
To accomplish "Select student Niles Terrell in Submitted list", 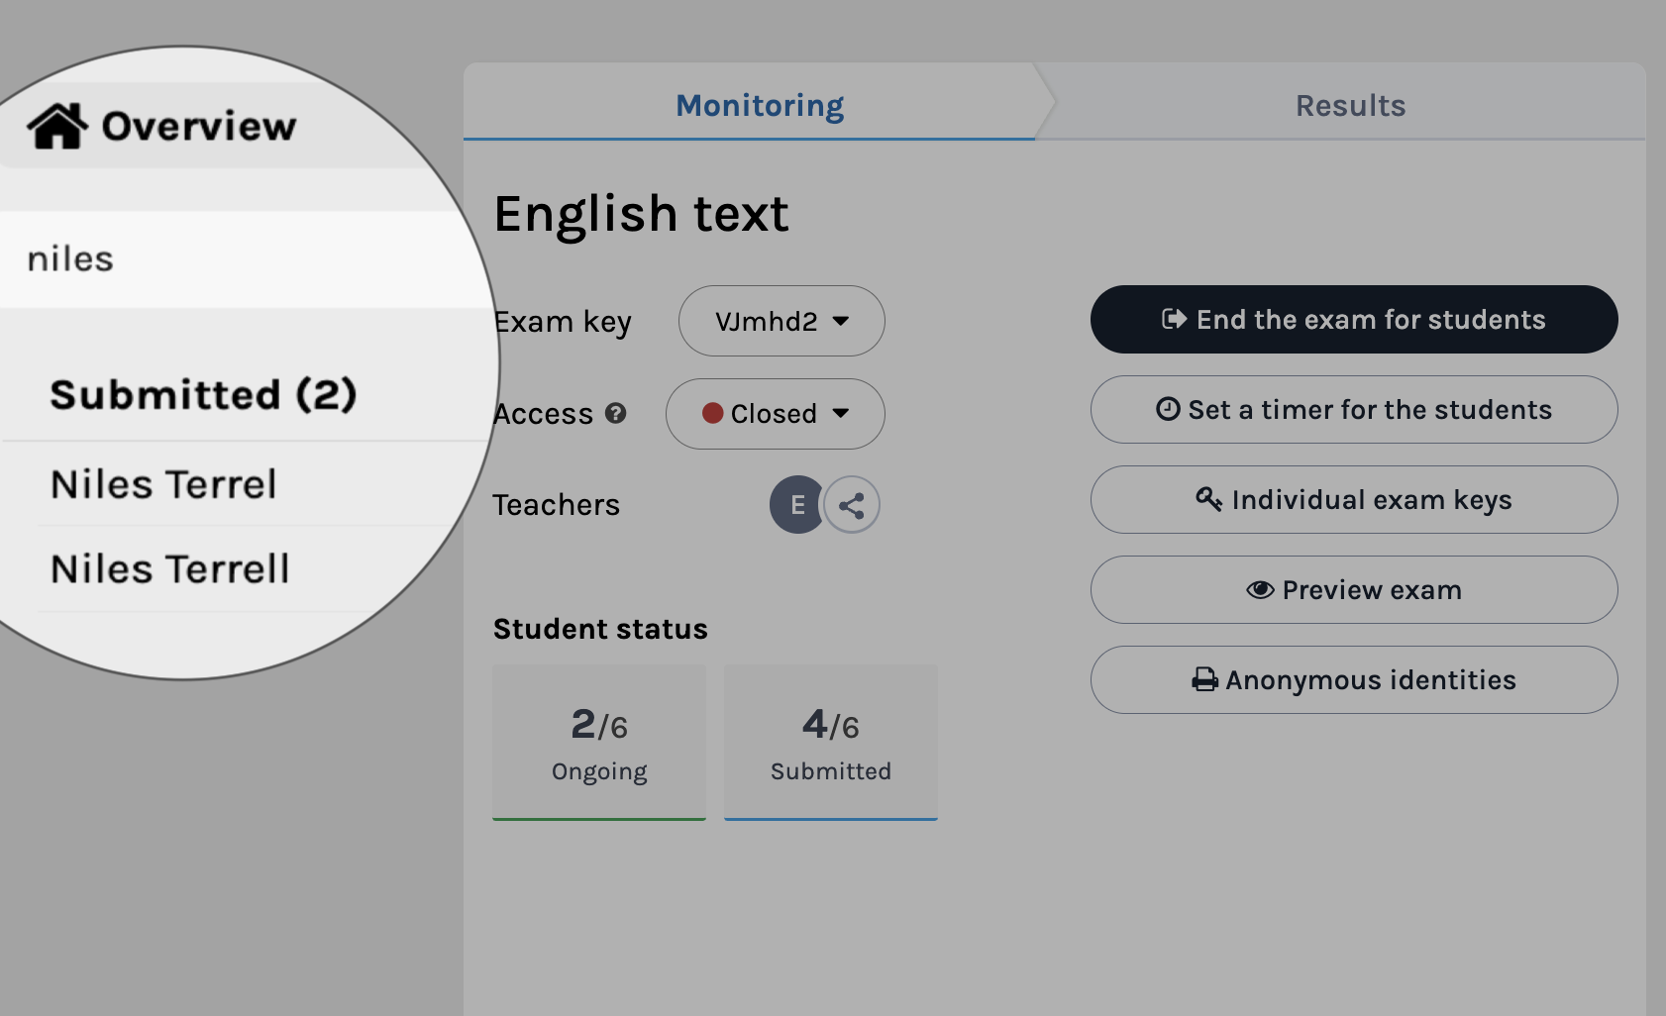I will pyautogui.click(x=170, y=569).
